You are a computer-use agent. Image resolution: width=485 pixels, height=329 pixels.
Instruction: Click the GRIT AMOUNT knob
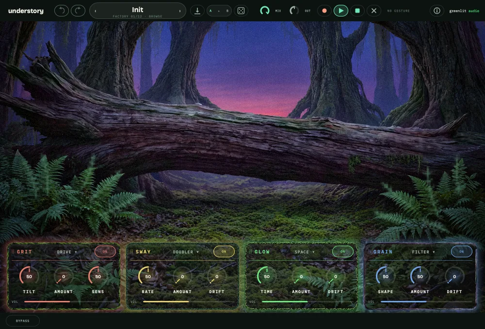tap(64, 276)
